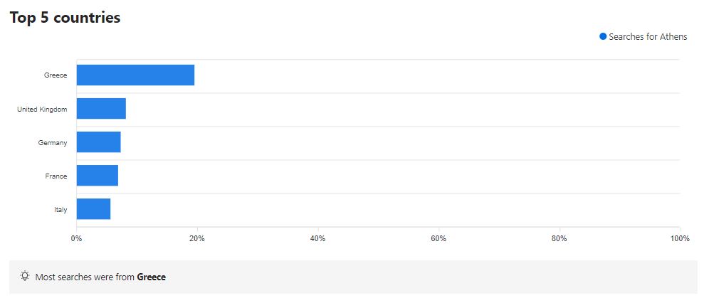This screenshot has height=308, width=704.
Task: Click the Greece axis label
Action: click(55, 75)
